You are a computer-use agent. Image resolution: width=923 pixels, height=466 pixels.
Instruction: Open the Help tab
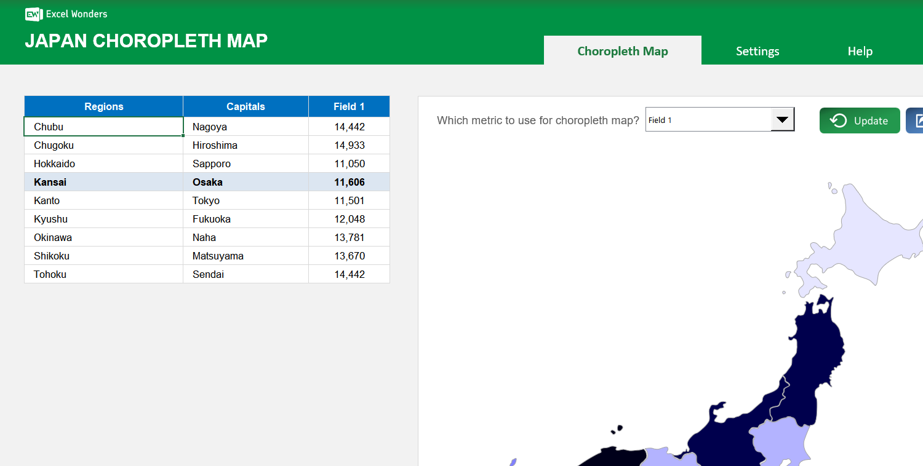point(860,51)
